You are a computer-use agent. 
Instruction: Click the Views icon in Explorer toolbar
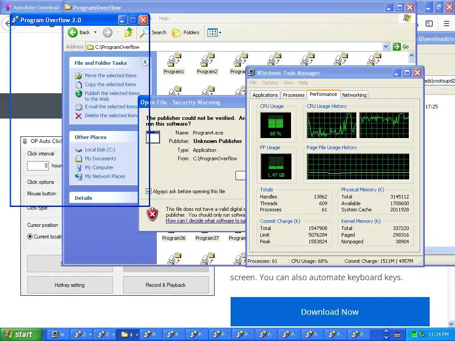212,33
